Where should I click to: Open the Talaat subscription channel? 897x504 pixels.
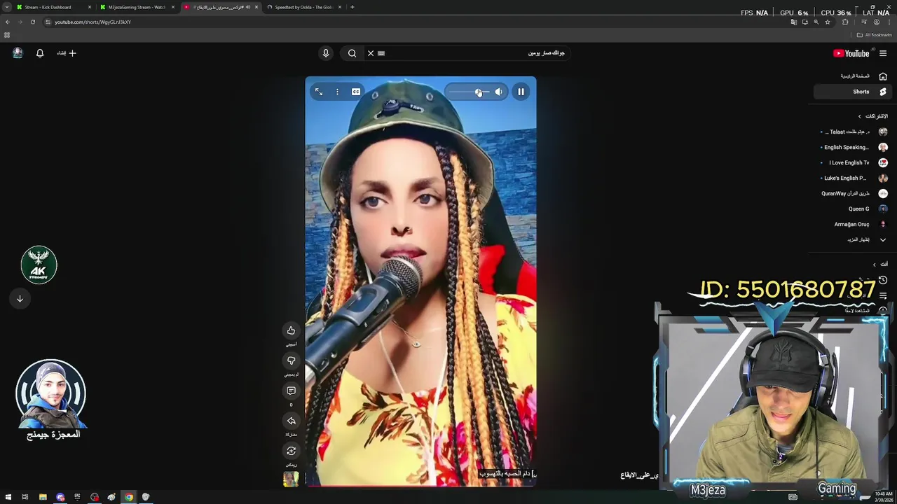[x=854, y=132]
